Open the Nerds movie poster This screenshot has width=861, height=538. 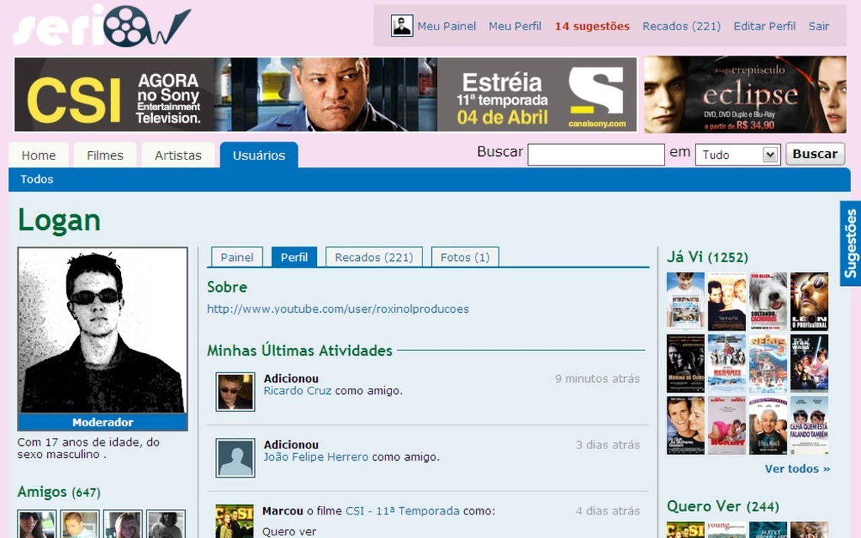pos(768,363)
